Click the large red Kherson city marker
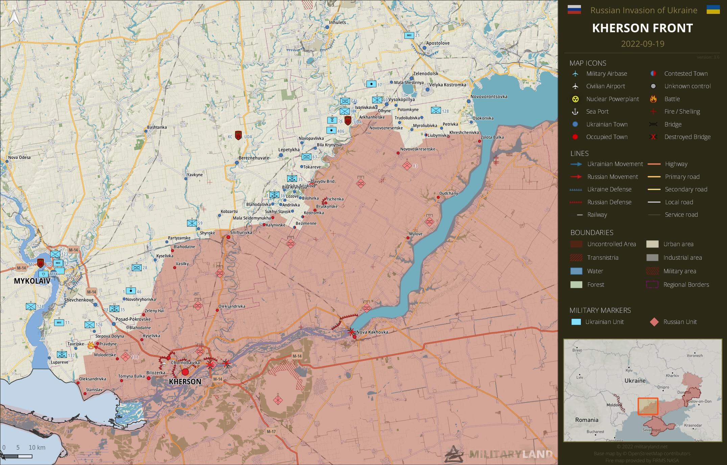Viewport: 727px width, 465px height. click(185, 372)
